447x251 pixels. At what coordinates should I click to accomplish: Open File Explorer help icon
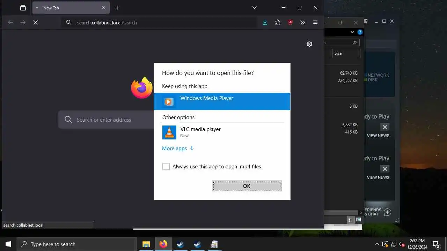click(360, 32)
